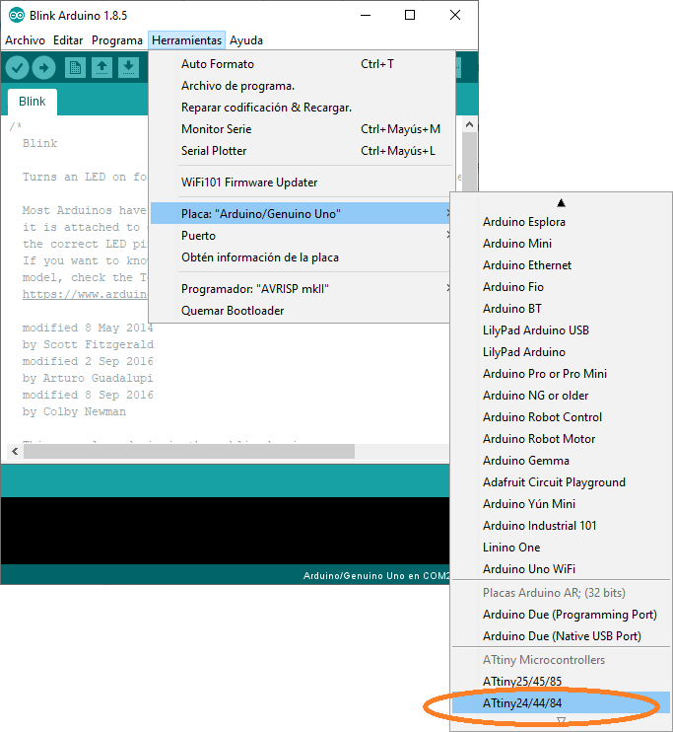Image resolution: width=673 pixels, height=732 pixels.
Task: Select Archivo de programa menu entry
Action: coord(303,86)
